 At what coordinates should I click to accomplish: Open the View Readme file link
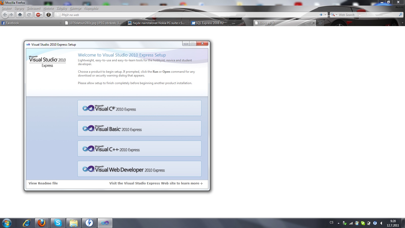pos(43,183)
